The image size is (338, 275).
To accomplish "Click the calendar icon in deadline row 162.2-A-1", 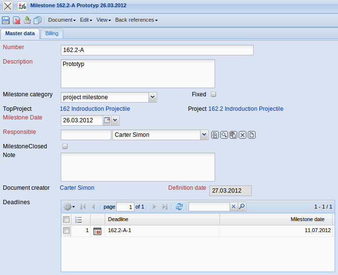I will click(97, 231).
